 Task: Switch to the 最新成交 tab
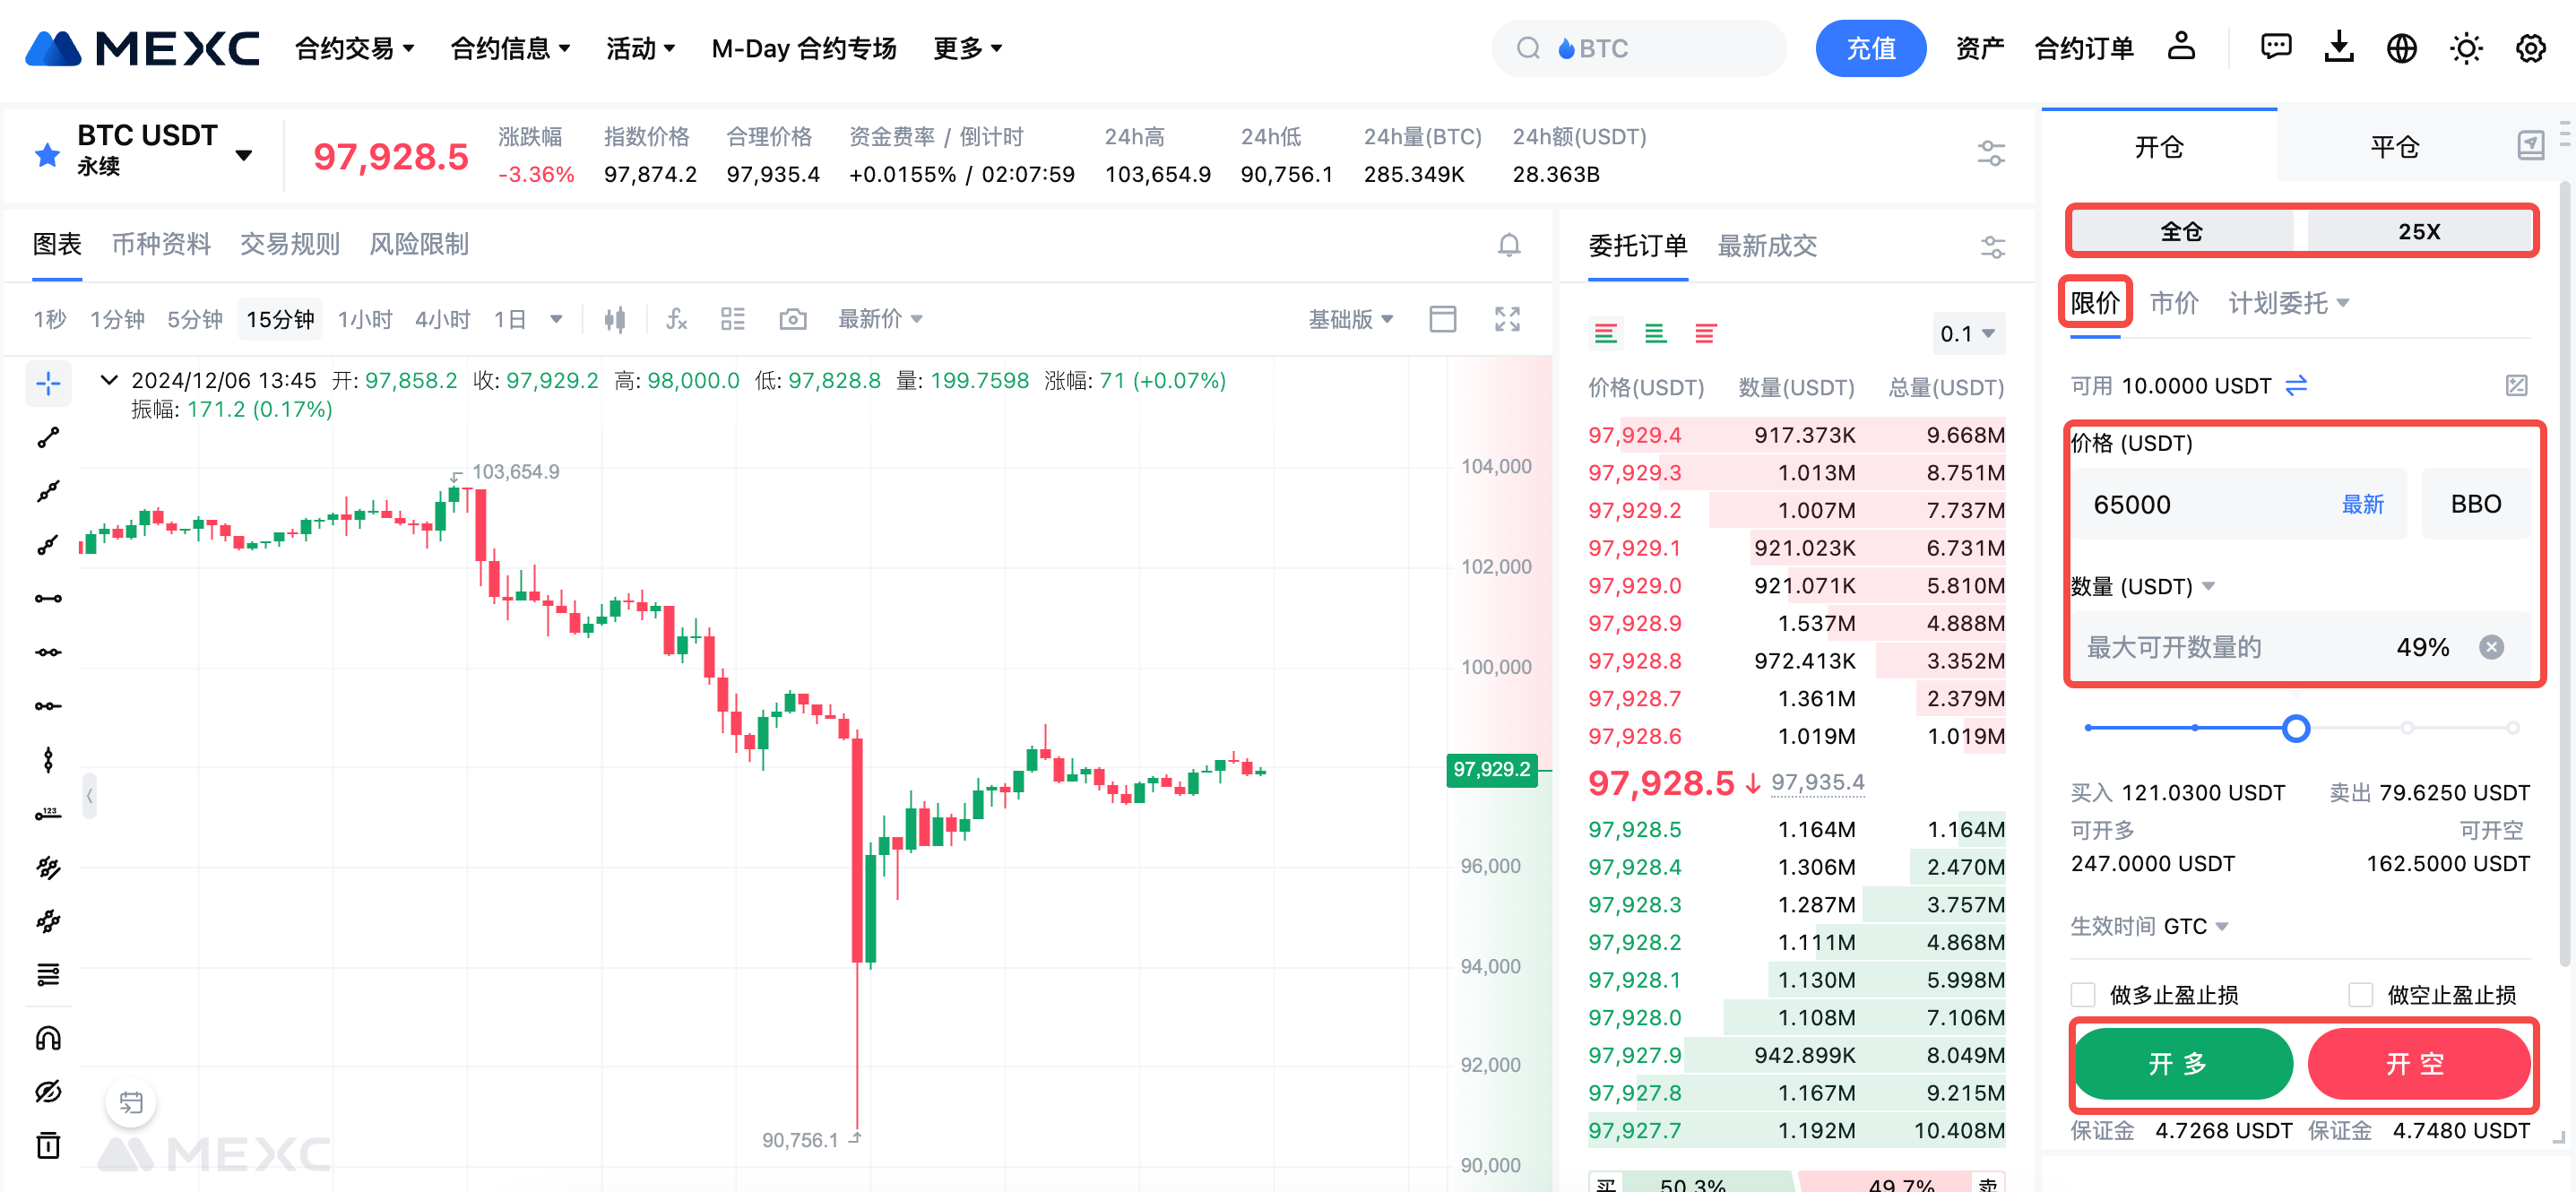(1766, 246)
